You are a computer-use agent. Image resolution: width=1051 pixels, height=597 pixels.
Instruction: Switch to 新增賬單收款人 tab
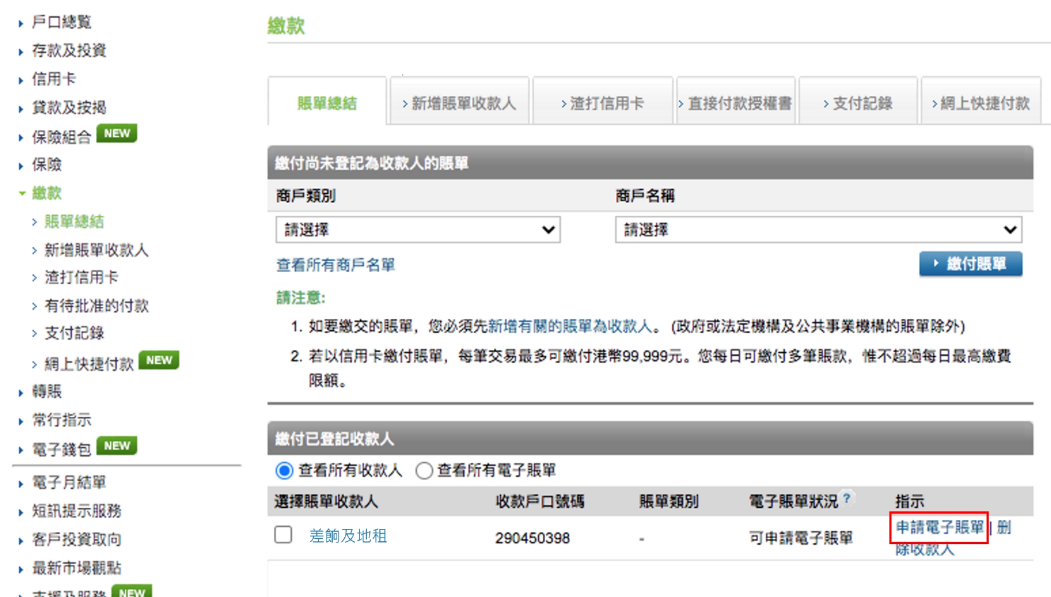coord(459,103)
